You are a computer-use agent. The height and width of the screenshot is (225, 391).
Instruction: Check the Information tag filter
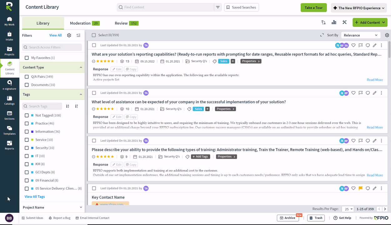pyautogui.click(x=27, y=132)
